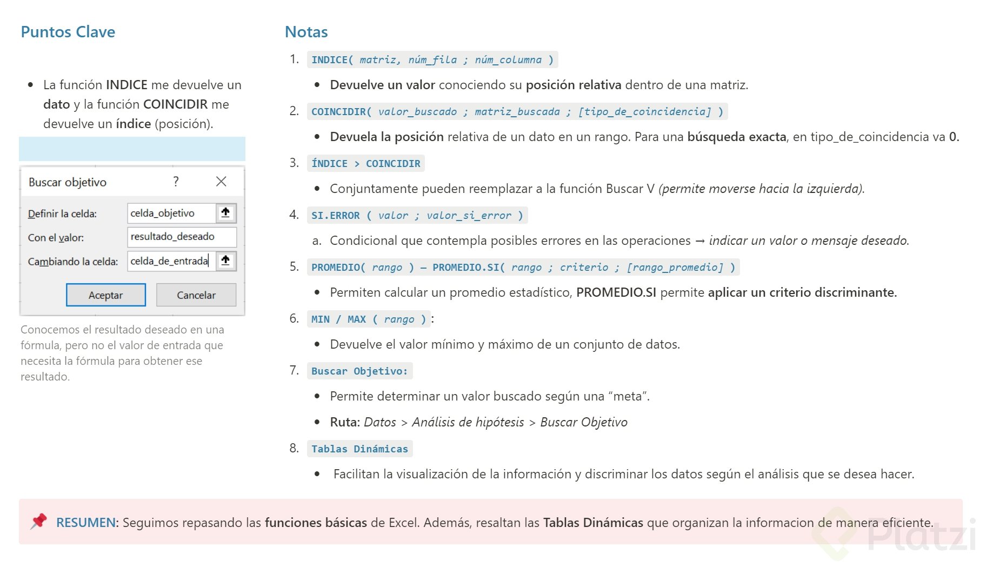Click inside the "resultado_deseado" input field
This screenshot has height=567, width=986.
coord(181,237)
